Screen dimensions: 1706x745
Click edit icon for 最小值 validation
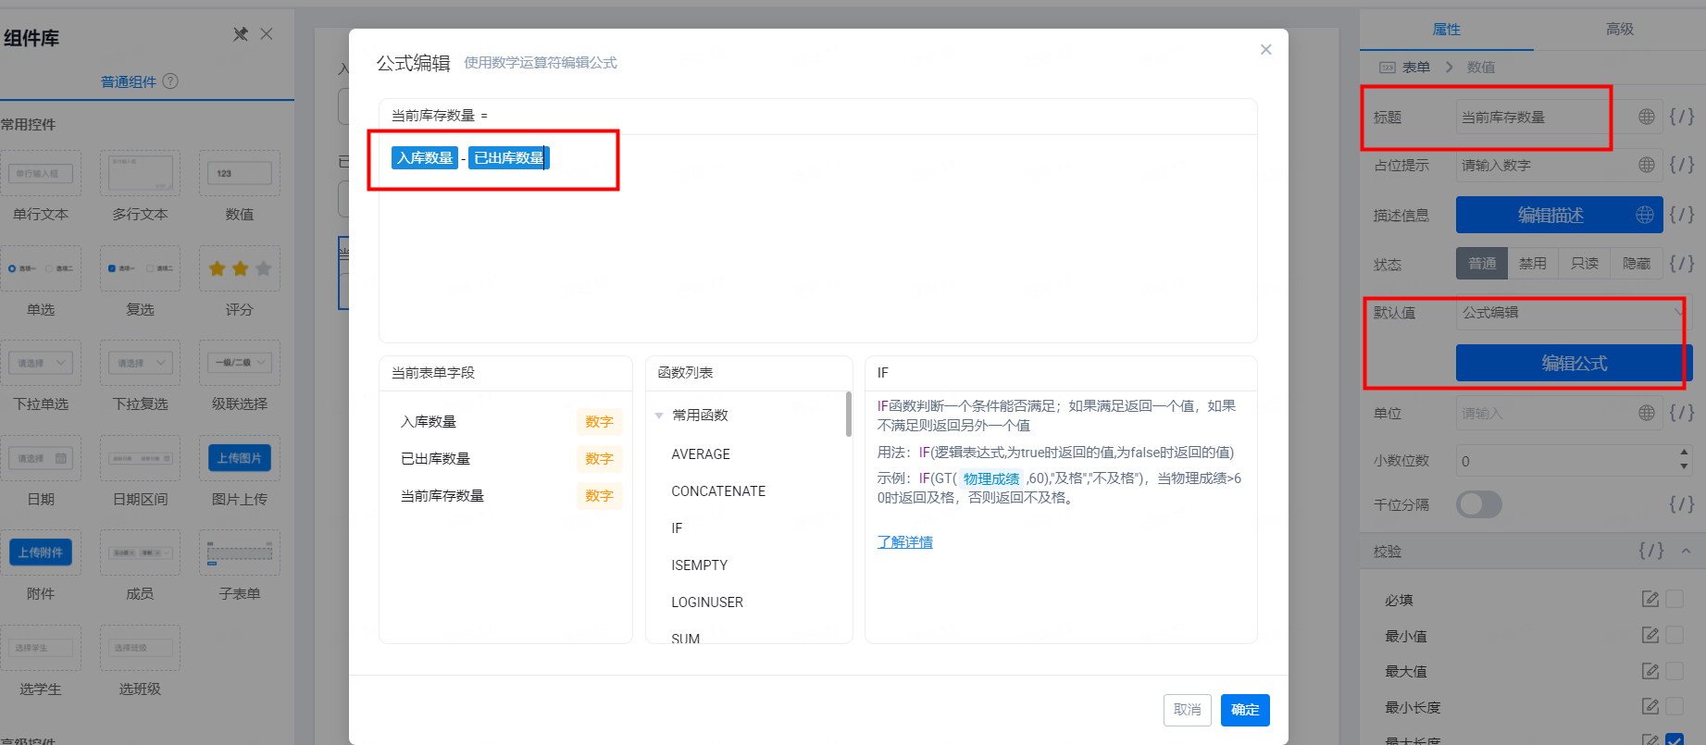click(1650, 636)
